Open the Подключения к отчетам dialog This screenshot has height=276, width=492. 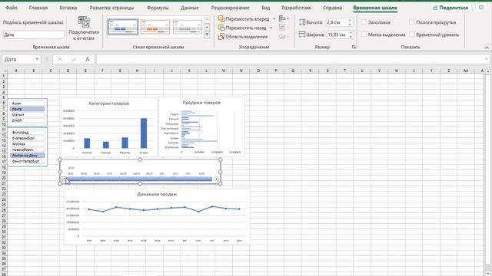(x=84, y=28)
